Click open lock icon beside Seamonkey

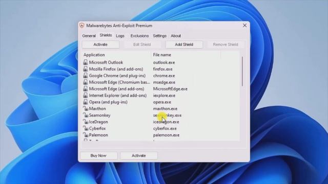86,115
